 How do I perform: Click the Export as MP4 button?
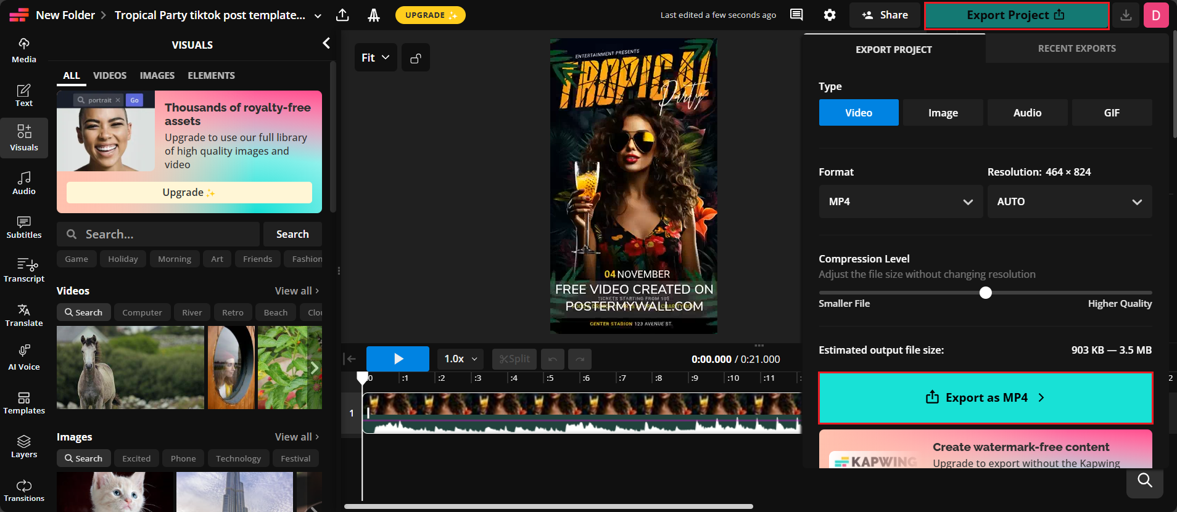coord(985,398)
